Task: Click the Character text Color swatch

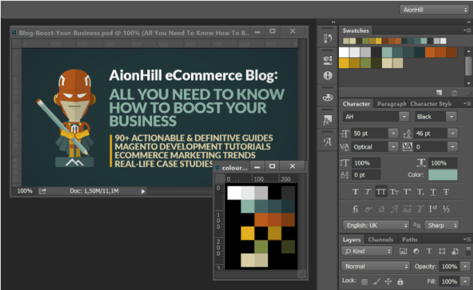Action: click(442, 175)
